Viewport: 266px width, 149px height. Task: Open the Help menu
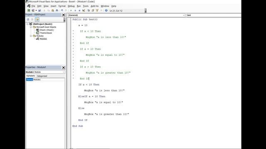114,6
